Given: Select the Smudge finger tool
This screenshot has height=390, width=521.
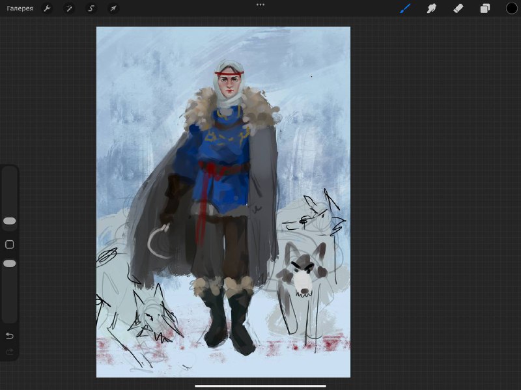Looking at the screenshot, I should coord(431,8).
